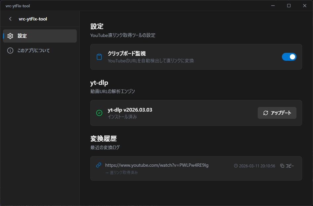Image resolution: width=313 pixels, height=206 pixels.
Task: Click the → 直リンク取得済み status text
Action: point(121,173)
